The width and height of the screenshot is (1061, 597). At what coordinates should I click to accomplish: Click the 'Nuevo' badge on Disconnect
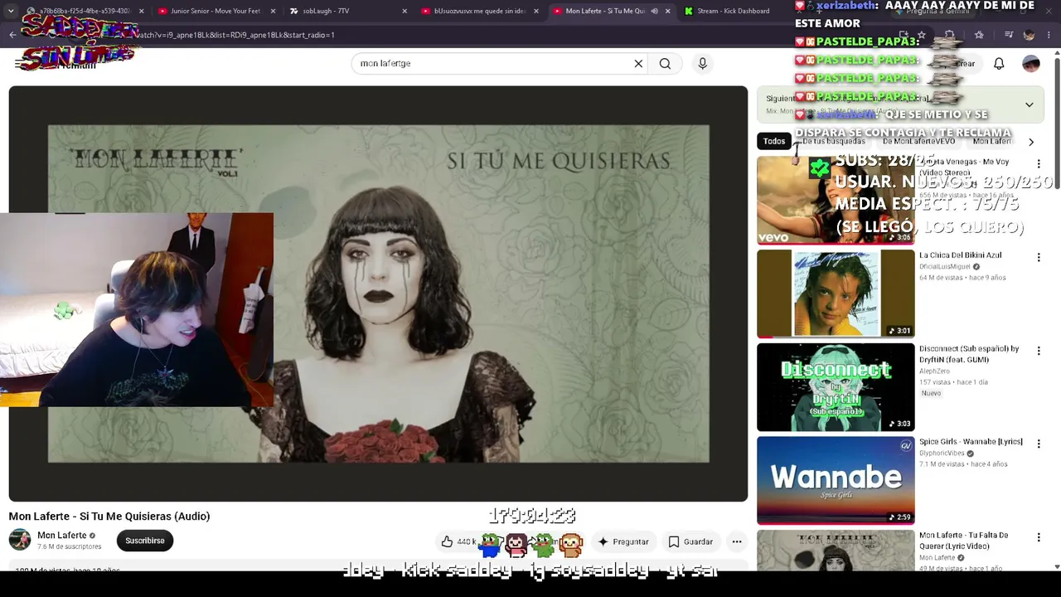pyautogui.click(x=931, y=393)
